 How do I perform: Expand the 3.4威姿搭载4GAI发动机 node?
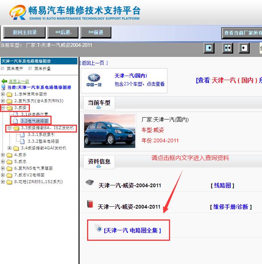[9, 148]
